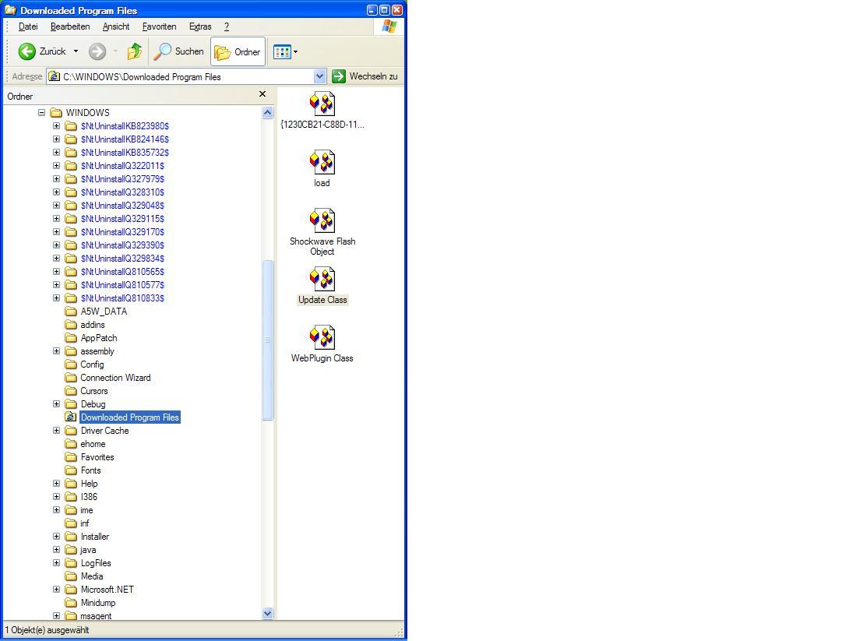863x641 pixels.
Task: Click the folder icon beside Media
Action: click(70, 576)
